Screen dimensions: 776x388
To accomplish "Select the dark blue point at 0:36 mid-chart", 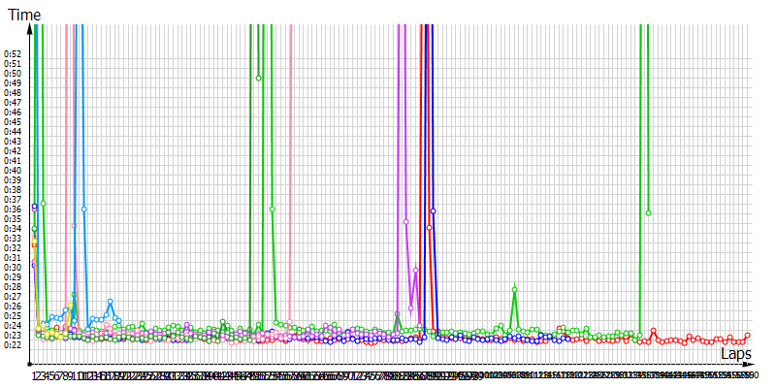I will pyautogui.click(x=434, y=210).
